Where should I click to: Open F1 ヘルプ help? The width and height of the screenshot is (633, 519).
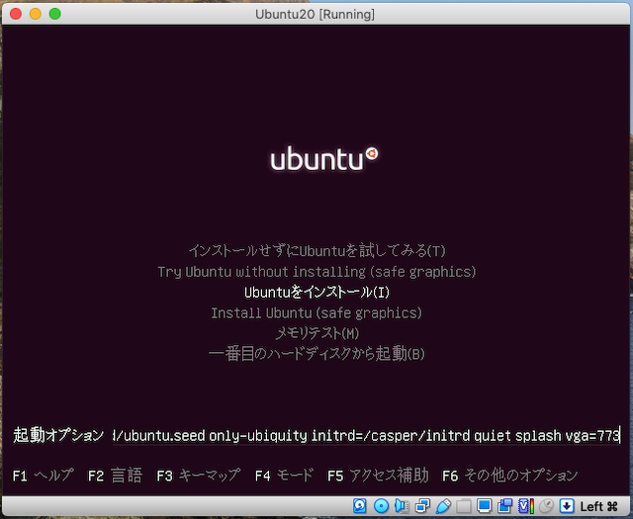(x=43, y=476)
